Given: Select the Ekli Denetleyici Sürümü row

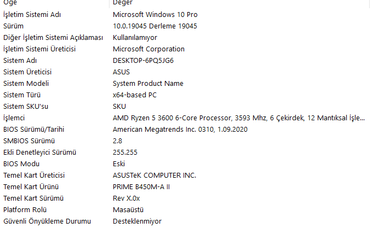Looking at the screenshot, I should click(186, 153).
